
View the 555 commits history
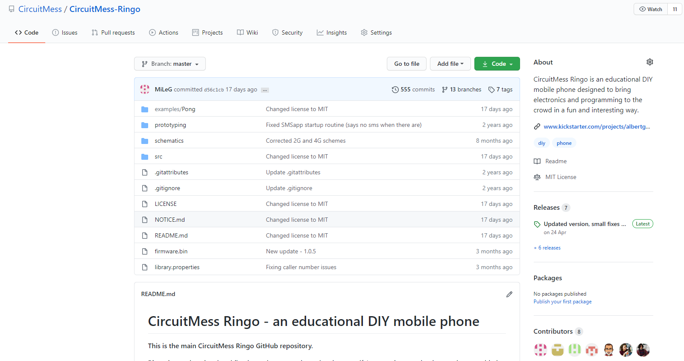coord(413,90)
